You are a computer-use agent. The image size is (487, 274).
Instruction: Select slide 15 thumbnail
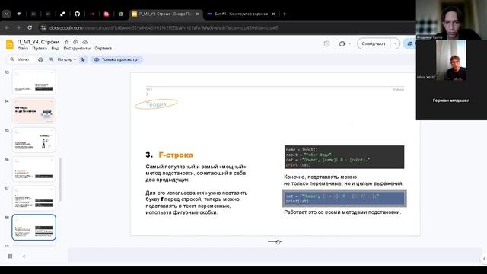pos(33,140)
